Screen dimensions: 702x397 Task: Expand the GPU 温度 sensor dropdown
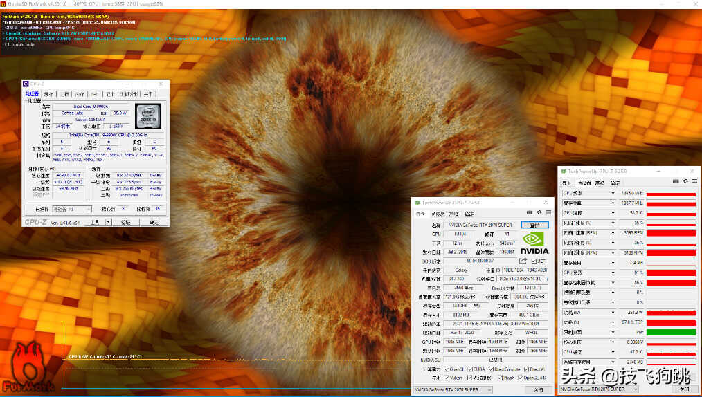tap(613, 213)
